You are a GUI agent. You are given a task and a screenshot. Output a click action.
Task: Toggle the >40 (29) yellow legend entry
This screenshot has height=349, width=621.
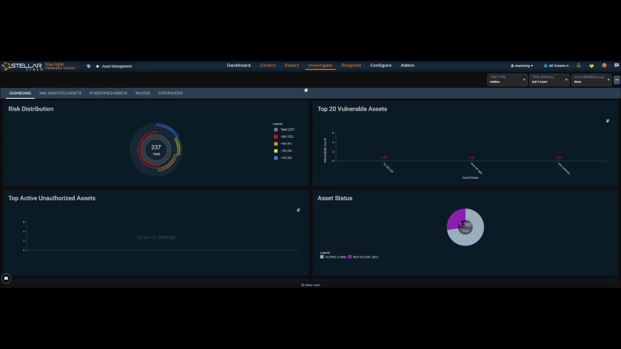pos(283,151)
